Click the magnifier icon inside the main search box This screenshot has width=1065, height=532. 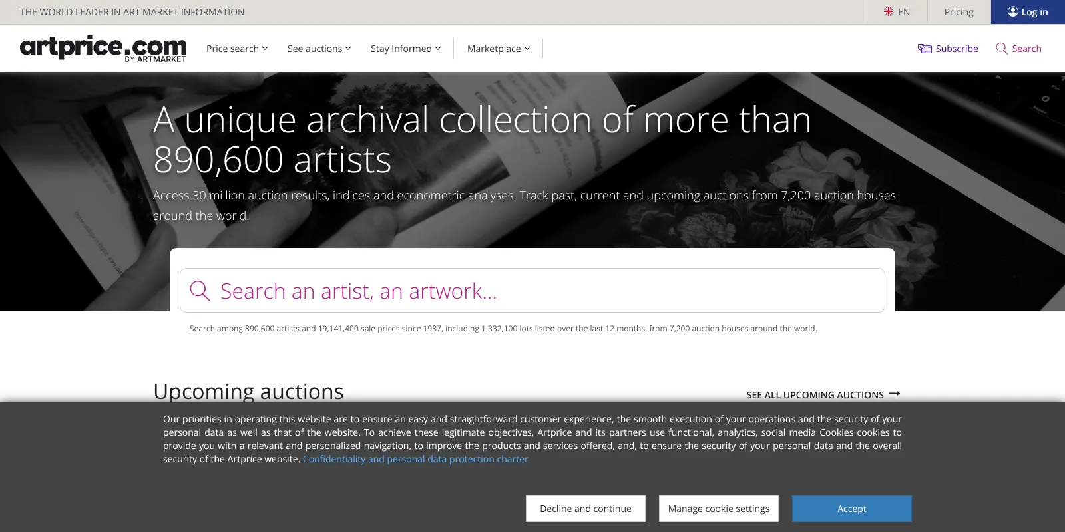[200, 291]
